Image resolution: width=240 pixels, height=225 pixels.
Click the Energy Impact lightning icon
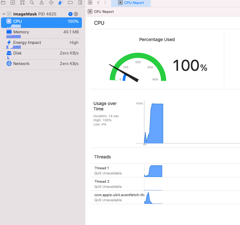[9, 42]
